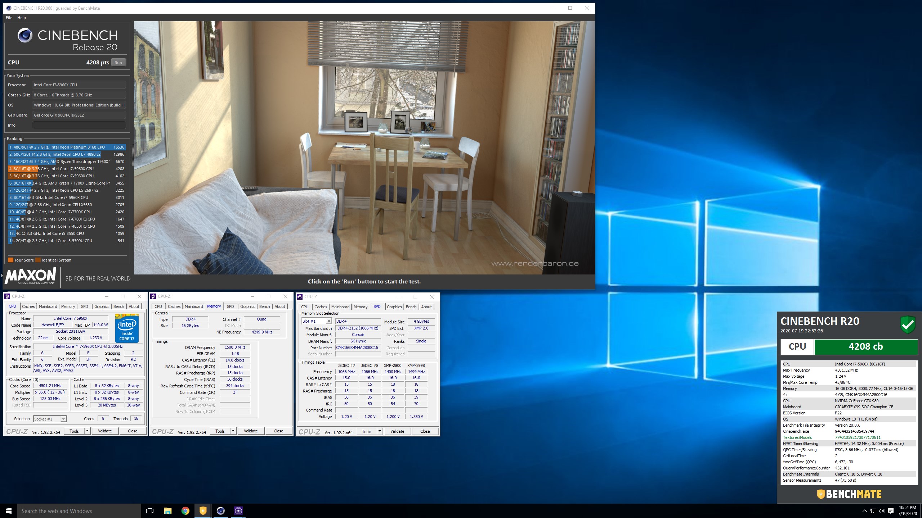Screen dimensions: 922x518
Task: Click Tools button in first CPU-Z window
Action: tap(74, 431)
